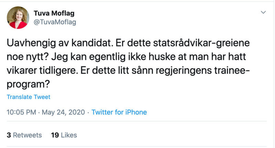
Task: Click the Translate Tweet link
Action: pyautogui.click(x=28, y=97)
